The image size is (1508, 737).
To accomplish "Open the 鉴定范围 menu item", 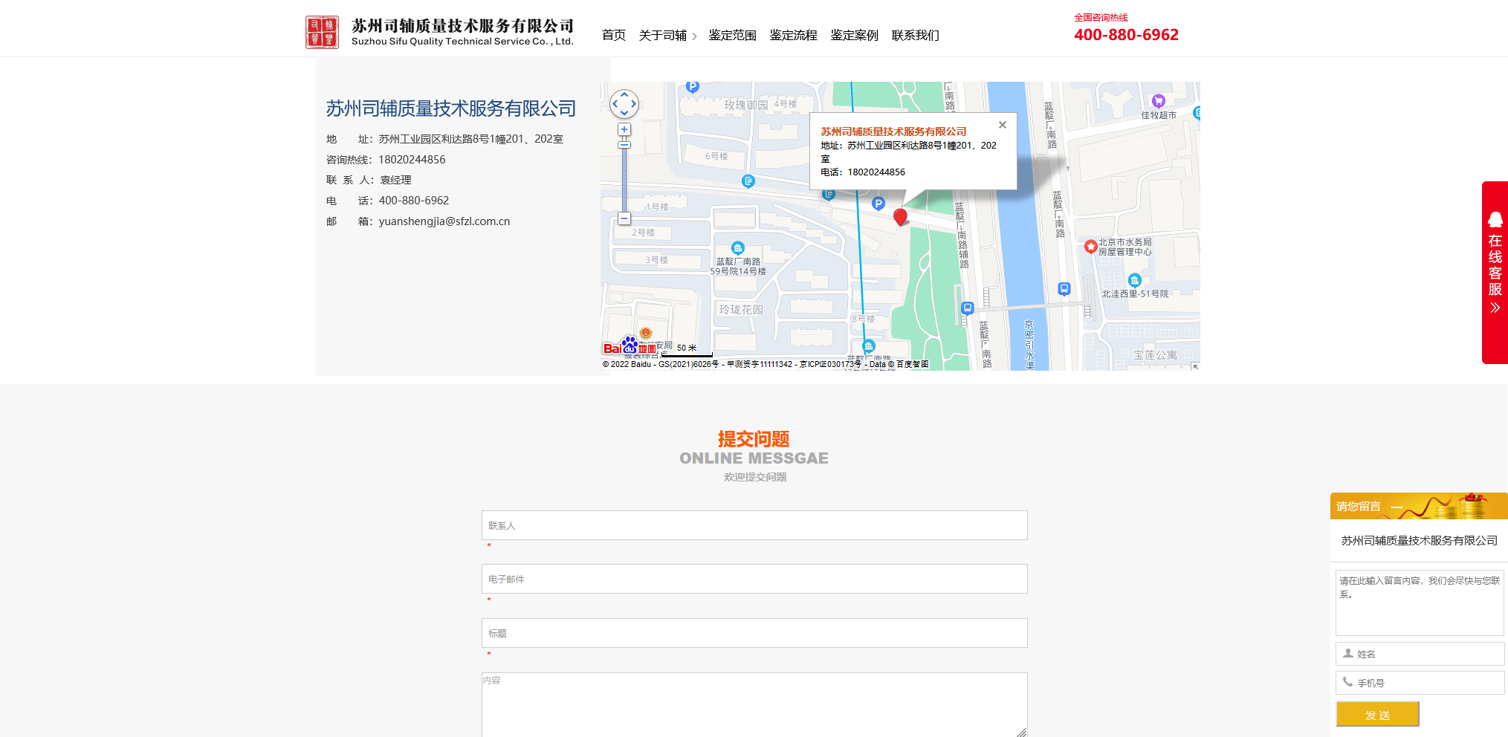I will (732, 36).
